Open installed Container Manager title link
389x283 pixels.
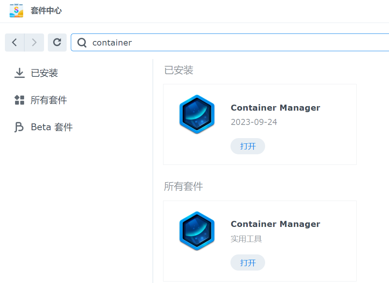point(275,108)
